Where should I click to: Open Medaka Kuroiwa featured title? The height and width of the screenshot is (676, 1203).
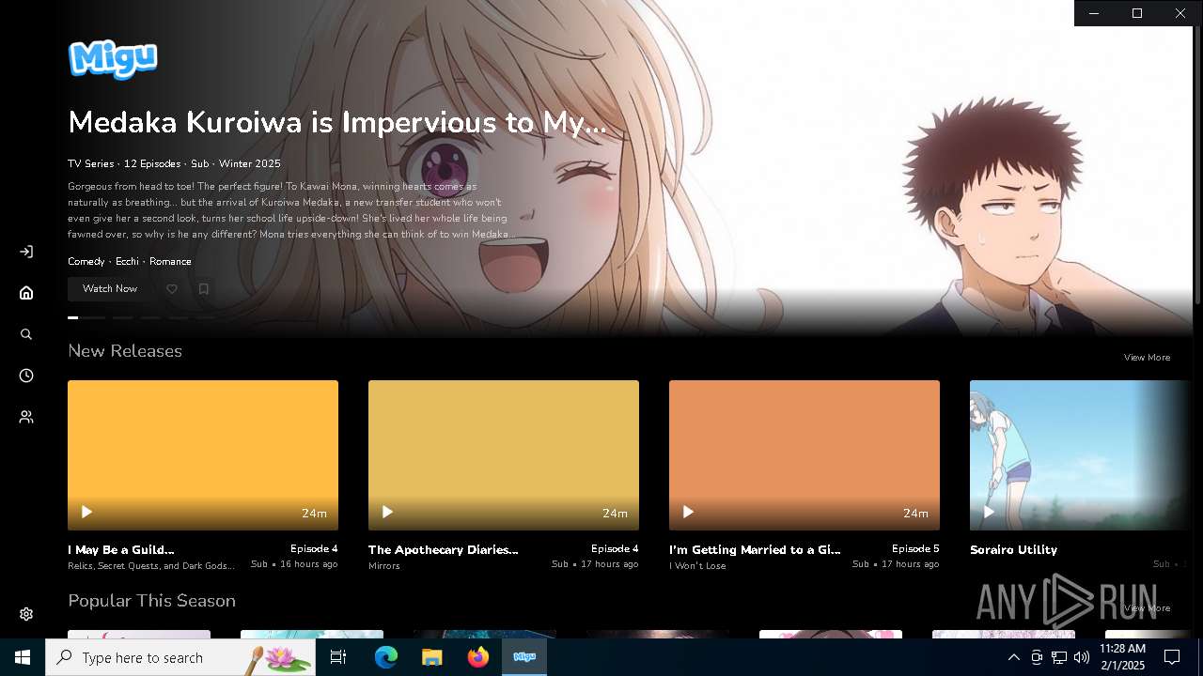tap(337, 123)
